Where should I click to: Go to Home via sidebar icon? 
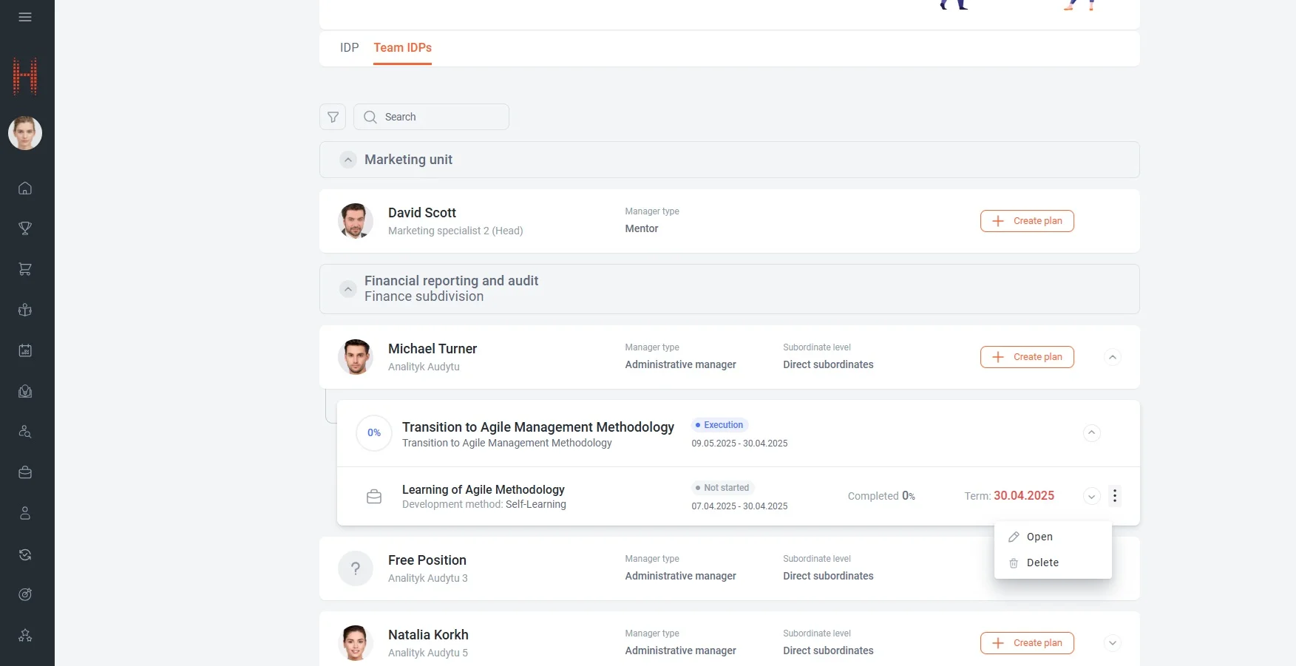[25, 188]
